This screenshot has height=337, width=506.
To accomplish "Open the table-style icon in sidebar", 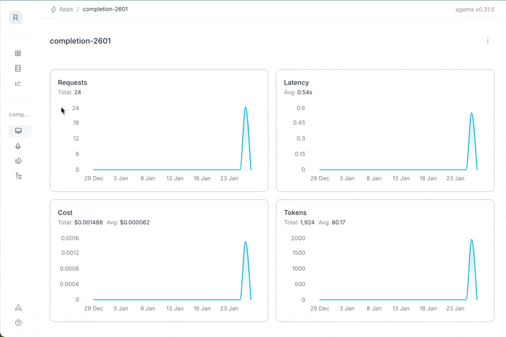I will point(18,68).
